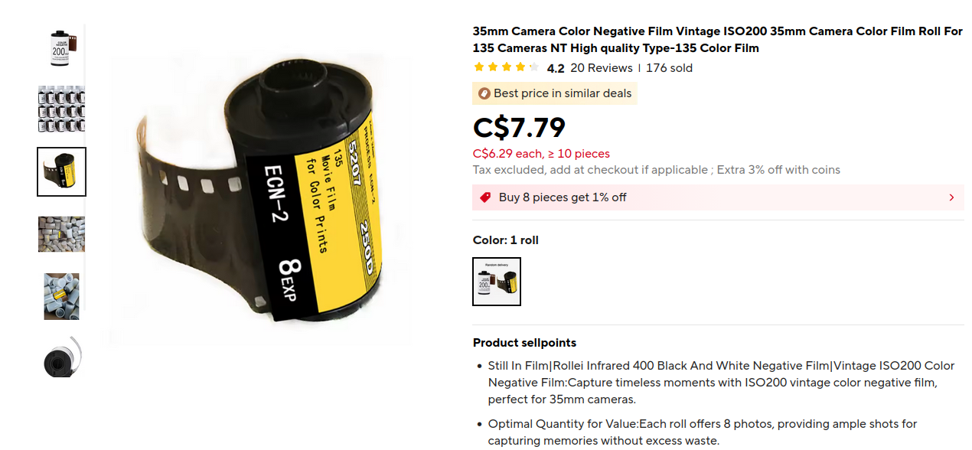Viewport: 972px width, 450px height.
Task: Click the 4.2 rating score
Action: tap(556, 68)
